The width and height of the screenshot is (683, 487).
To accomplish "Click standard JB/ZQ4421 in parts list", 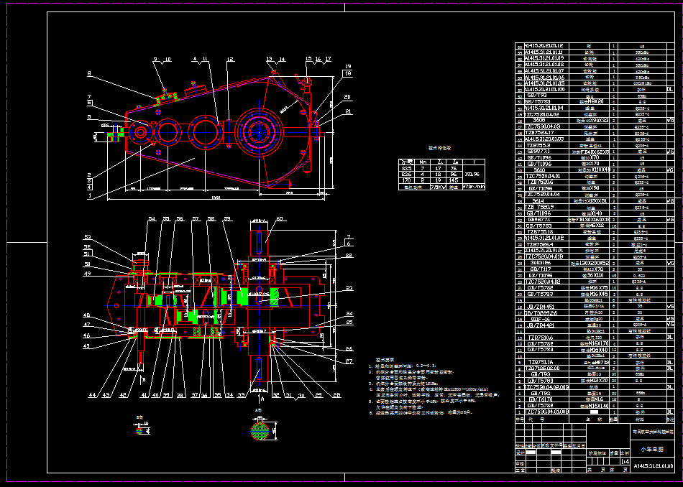I will coord(541,325).
